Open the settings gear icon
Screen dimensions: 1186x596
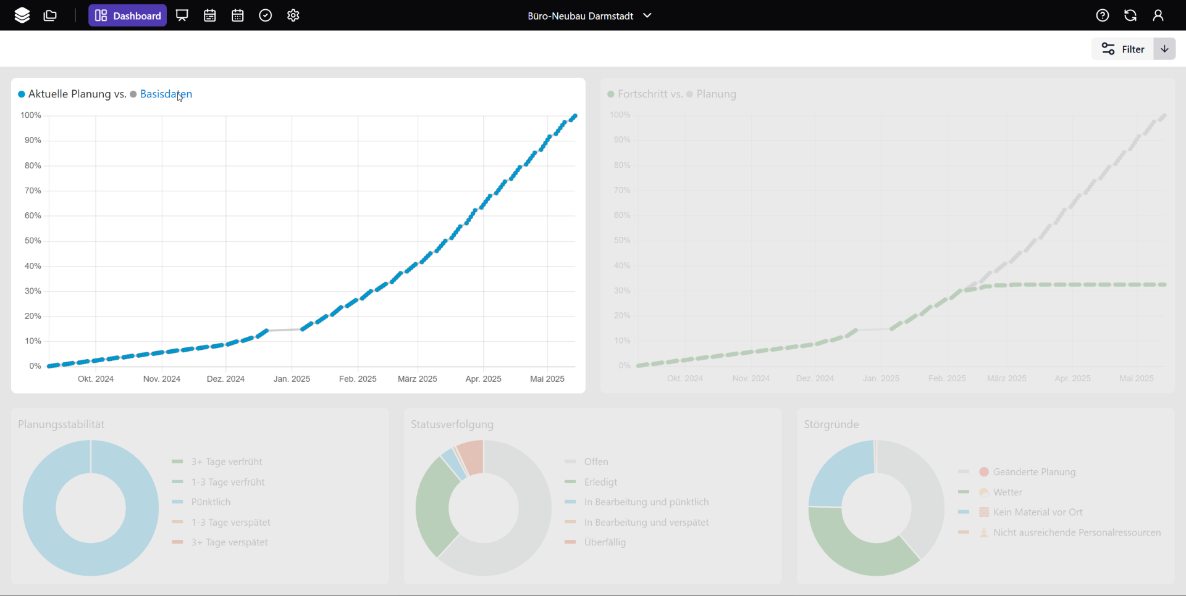293,15
